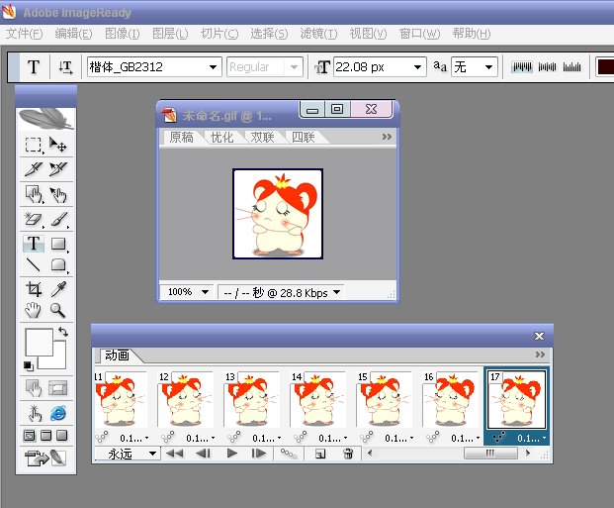The height and width of the screenshot is (508, 614).
Task: Toggle image map visibility button
Action: point(34,388)
